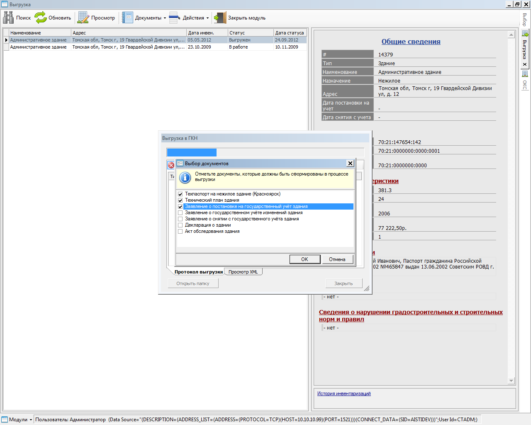The height and width of the screenshot is (425, 531).
Task: Enable Декларация о здании checkbox
Action: 180,225
